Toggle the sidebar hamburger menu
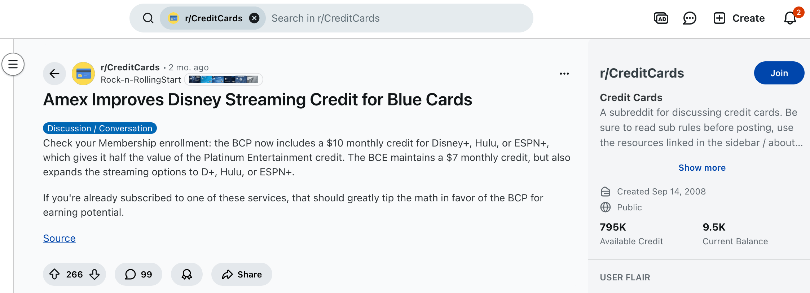 click(13, 64)
